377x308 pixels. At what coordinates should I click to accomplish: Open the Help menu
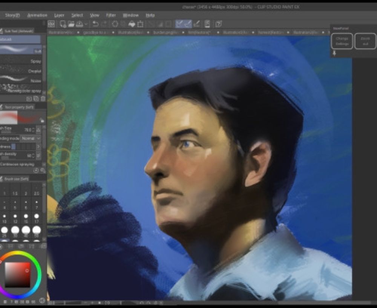[150, 15]
